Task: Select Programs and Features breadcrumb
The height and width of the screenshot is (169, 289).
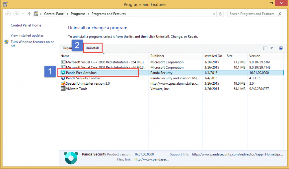Action: 109,14
